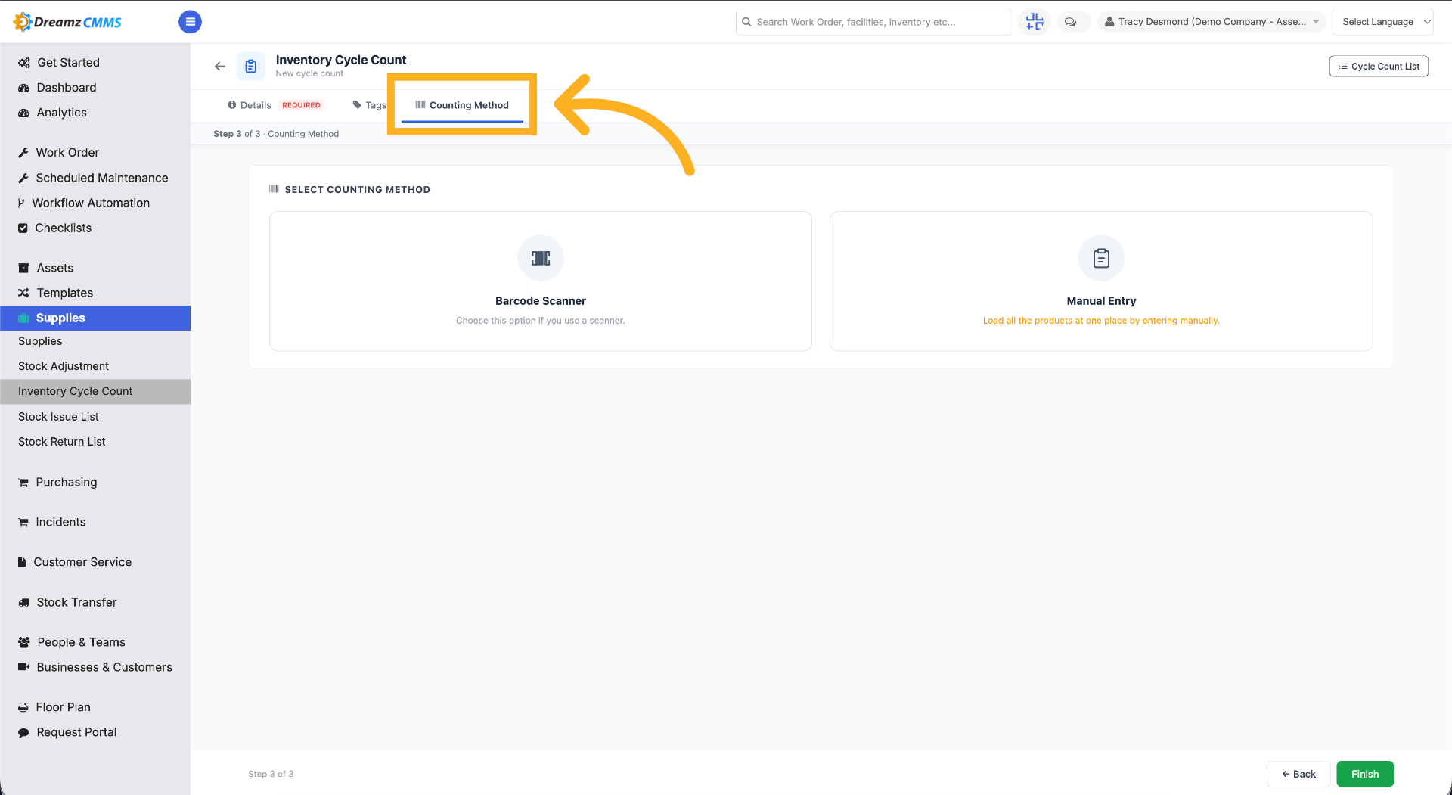Image resolution: width=1452 pixels, height=795 pixels.
Task: Click the Request Portal speech bubble icon
Action: pos(23,733)
